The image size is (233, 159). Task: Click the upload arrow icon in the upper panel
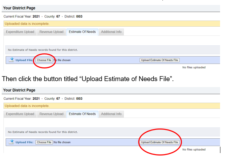11,60
